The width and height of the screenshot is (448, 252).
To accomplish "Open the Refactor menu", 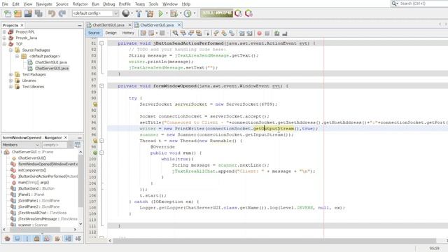I will click(x=80, y=4).
